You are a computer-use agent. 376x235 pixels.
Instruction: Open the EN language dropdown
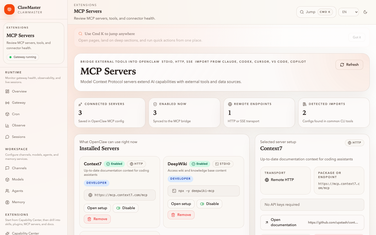click(x=349, y=12)
